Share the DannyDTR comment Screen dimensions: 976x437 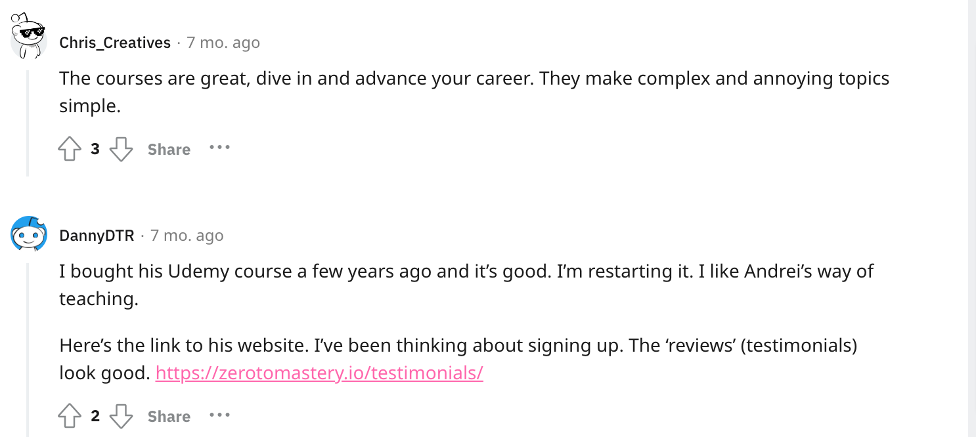[x=169, y=417]
